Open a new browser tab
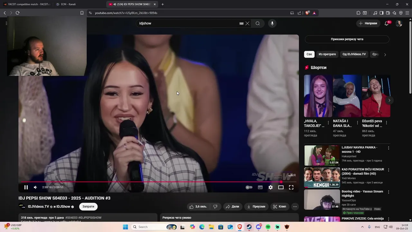Screen dimensions: 412x232 [163, 4]
